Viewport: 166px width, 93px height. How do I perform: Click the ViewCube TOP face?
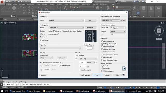[159, 30]
